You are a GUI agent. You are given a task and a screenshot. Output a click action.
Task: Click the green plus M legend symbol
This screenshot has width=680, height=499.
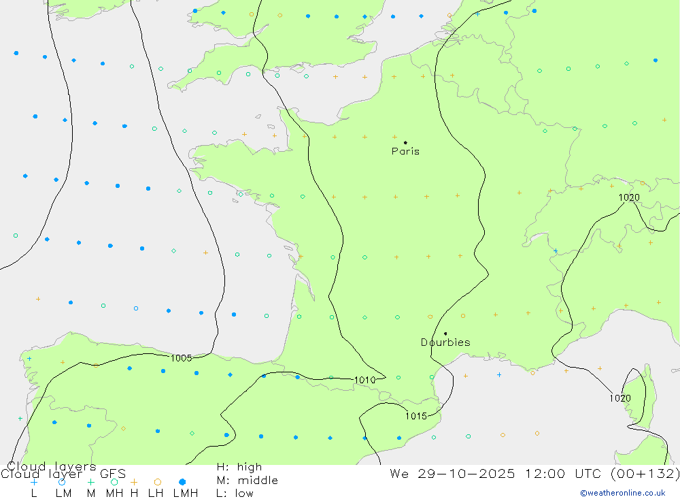point(90,482)
